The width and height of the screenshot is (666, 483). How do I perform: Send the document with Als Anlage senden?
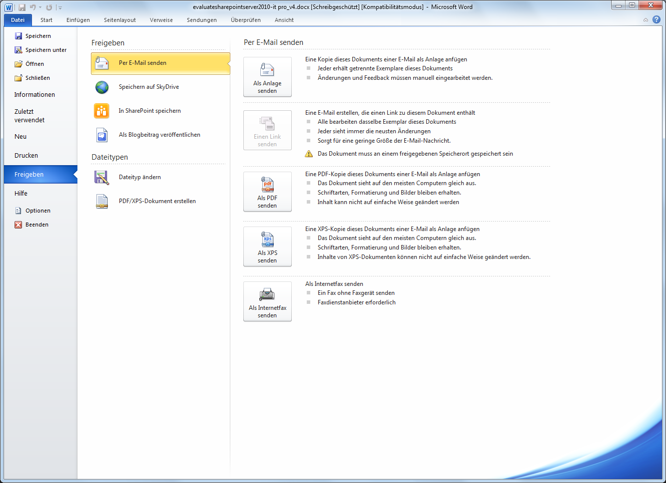[267, 77]
